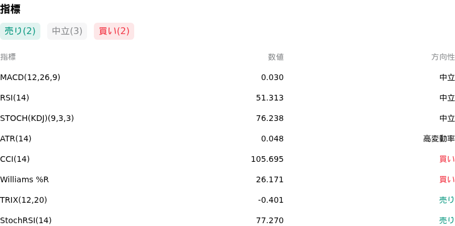The image size is (455, 226).
Task: Open the MACD(12,26,9) indicator row
Action: point(227,77)
